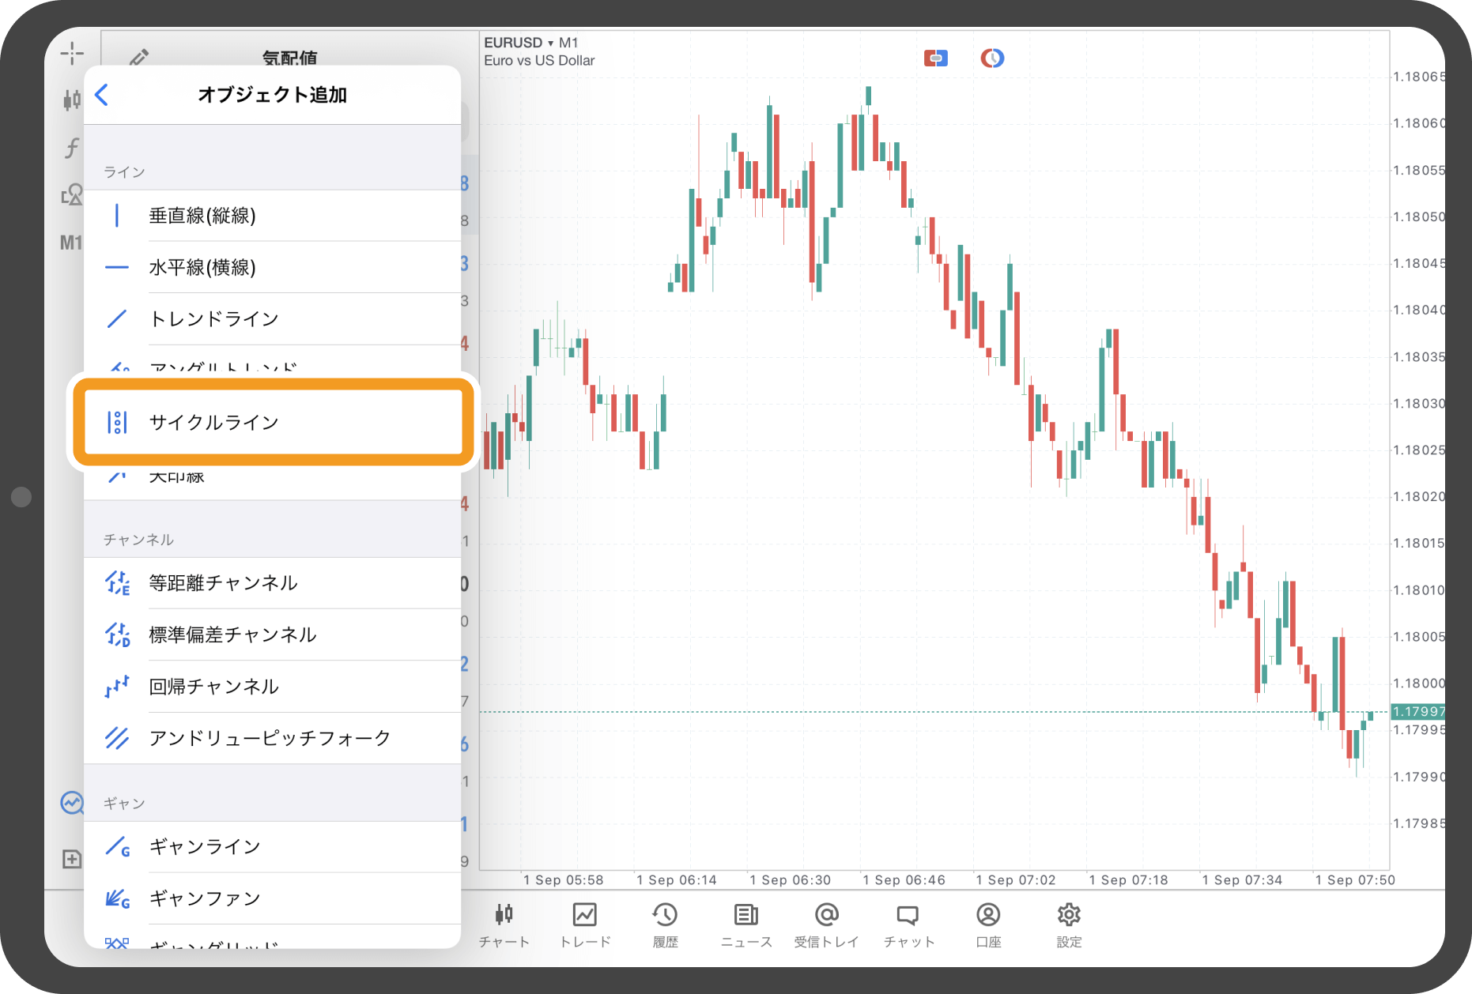This screenshot has width=1472, height=994.
Task: Click the Gann line icon
Action: coord(117,847)
